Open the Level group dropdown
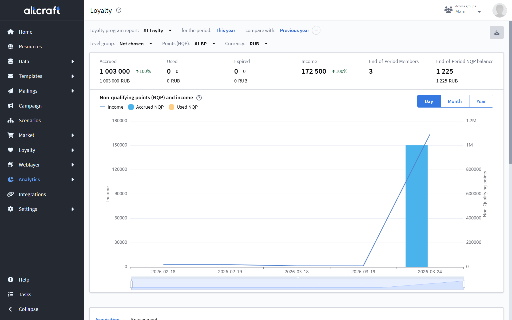Screen dimensions: 512x320 [x=136, y=44]
